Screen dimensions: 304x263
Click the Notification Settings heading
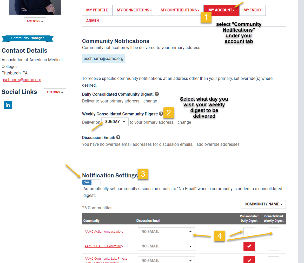pos(110,175)
